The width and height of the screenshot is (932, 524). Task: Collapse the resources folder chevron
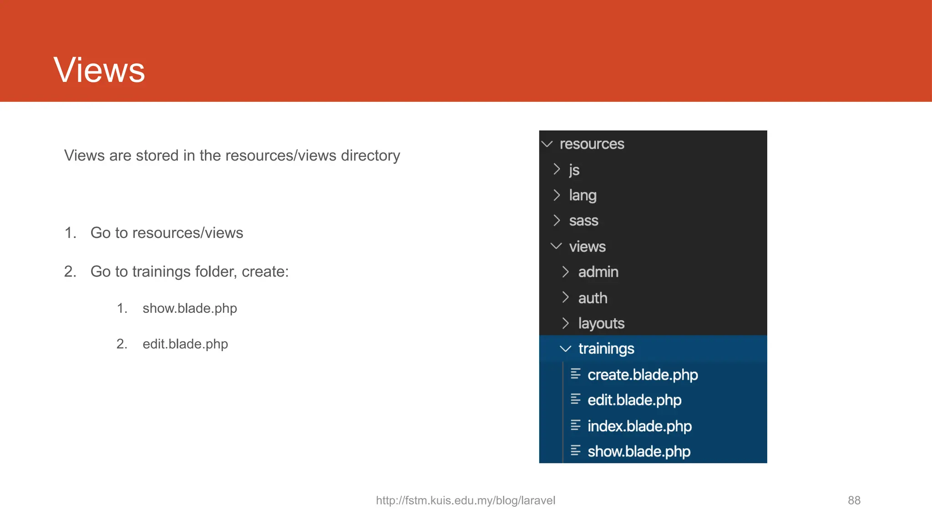(x=547, y=144)
